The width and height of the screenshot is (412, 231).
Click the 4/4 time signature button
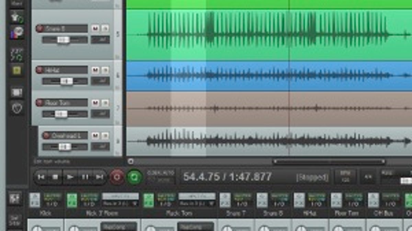368,177
